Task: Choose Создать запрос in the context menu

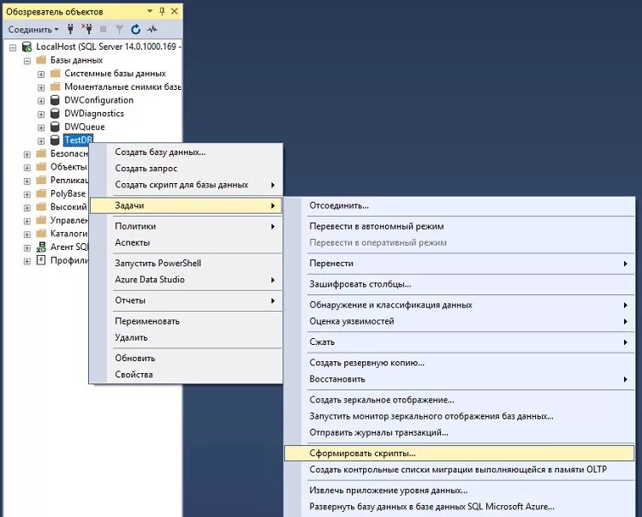Action: click(186, 169)
